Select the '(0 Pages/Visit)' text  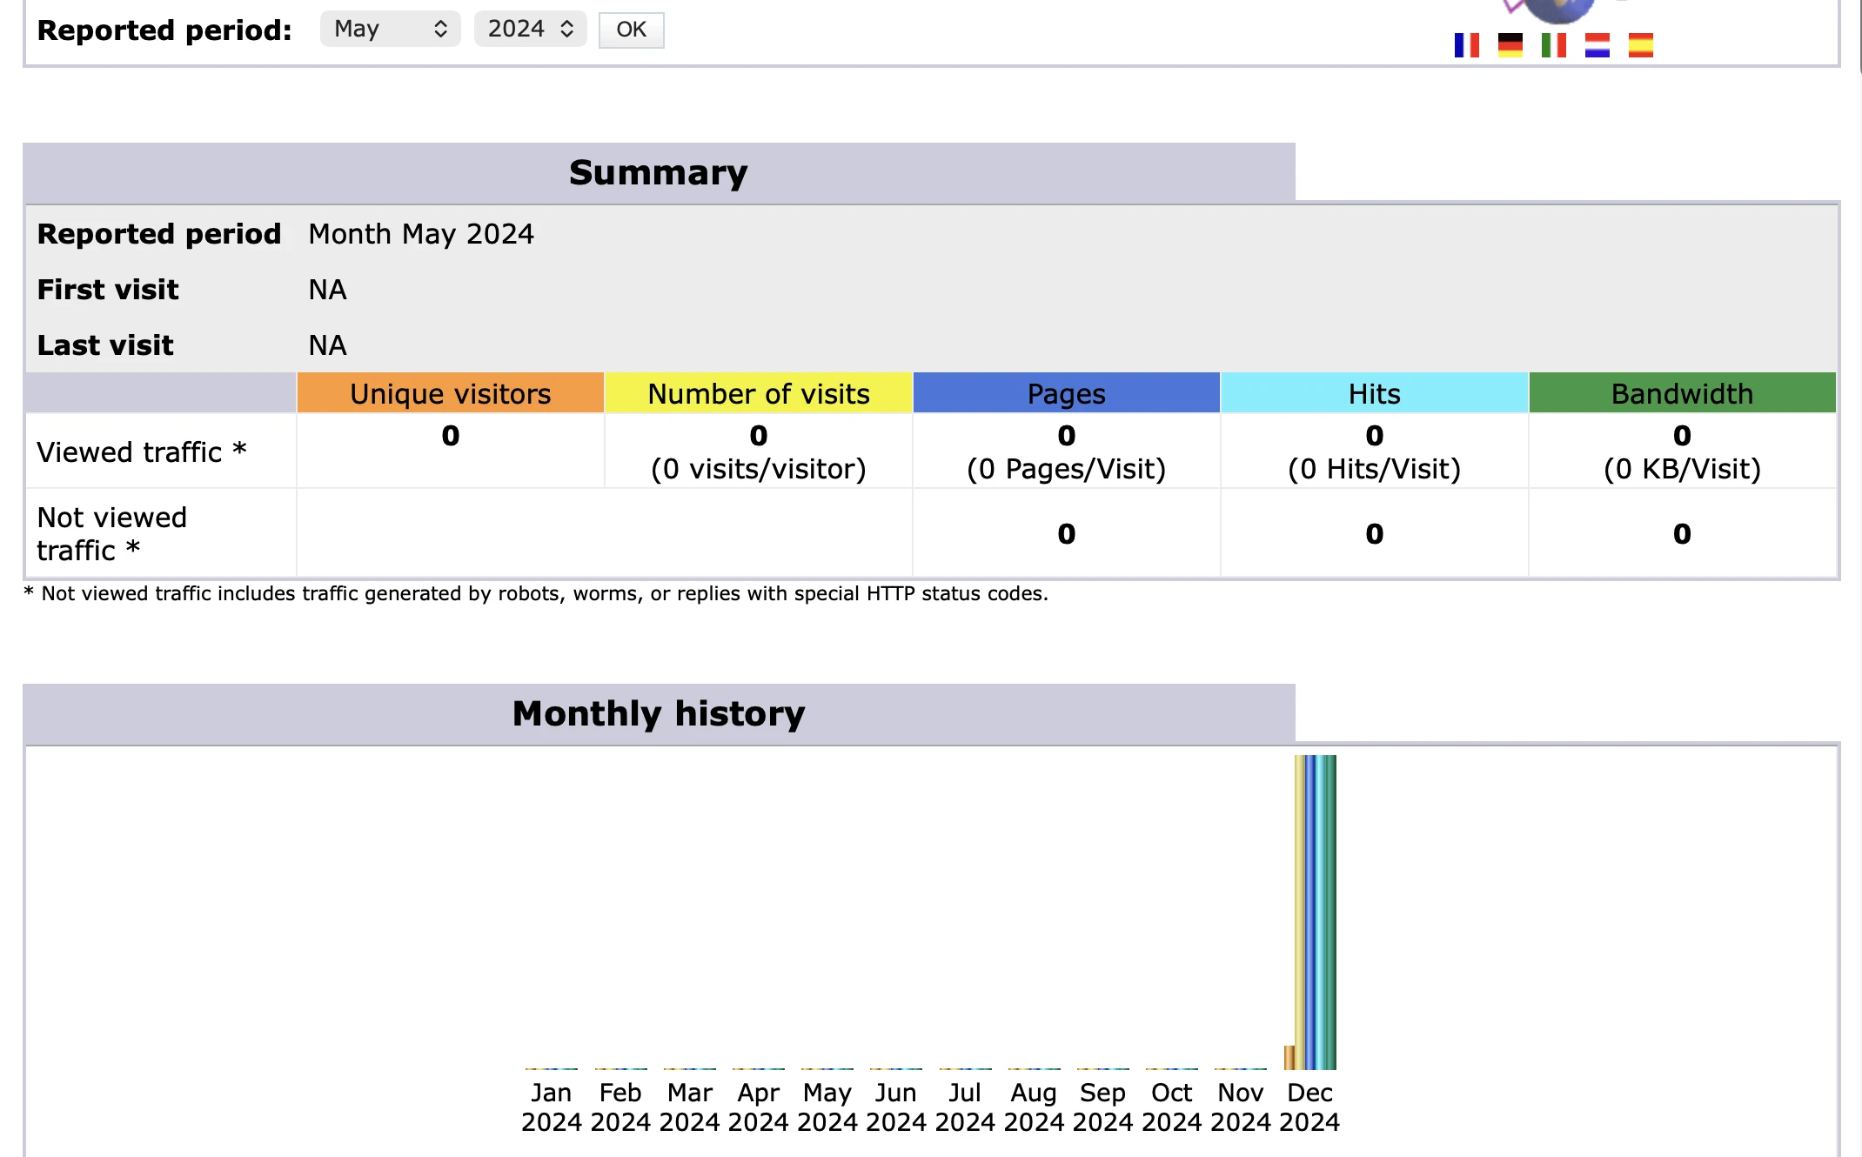pyautogui.click(x=1067, y=469)
